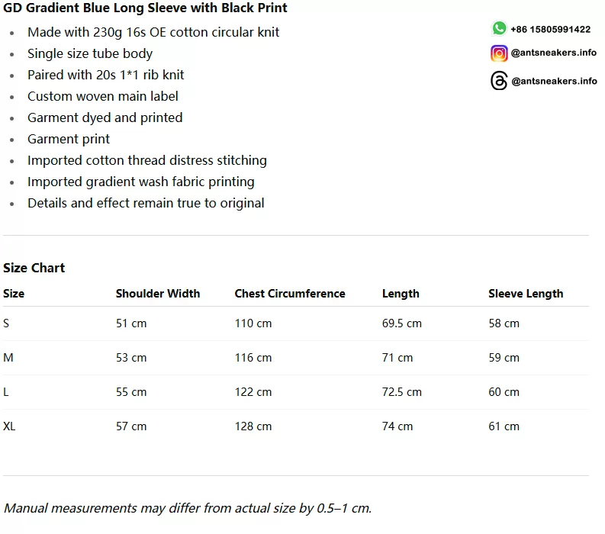
Task: Open the Threads handle @antsneakers.info
Action: pos(554,81)
